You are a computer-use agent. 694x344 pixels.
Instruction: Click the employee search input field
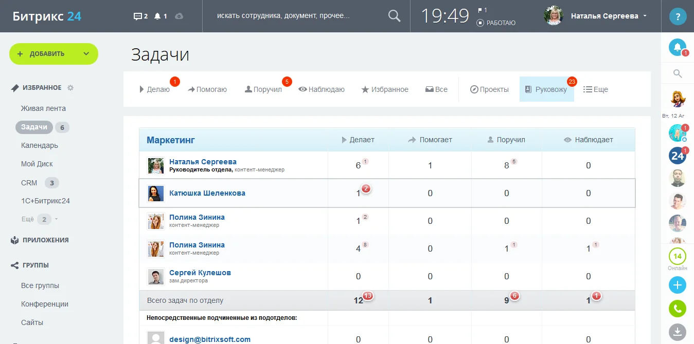click(298, 16)
